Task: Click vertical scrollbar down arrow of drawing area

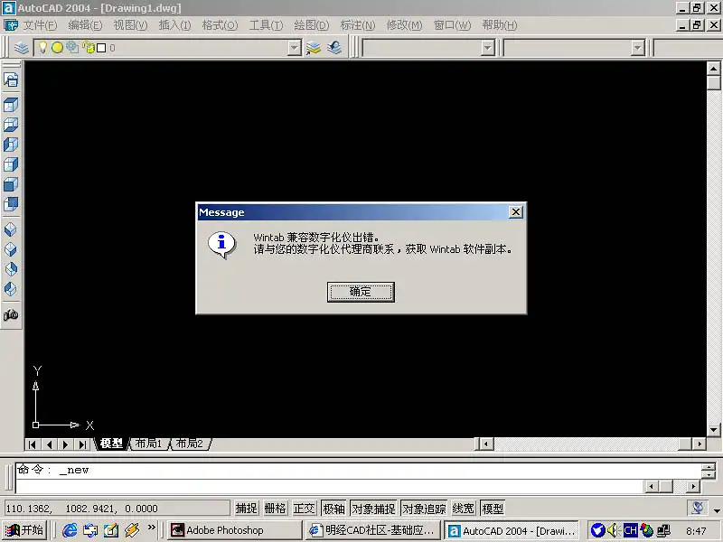Action: pos(713,430)
